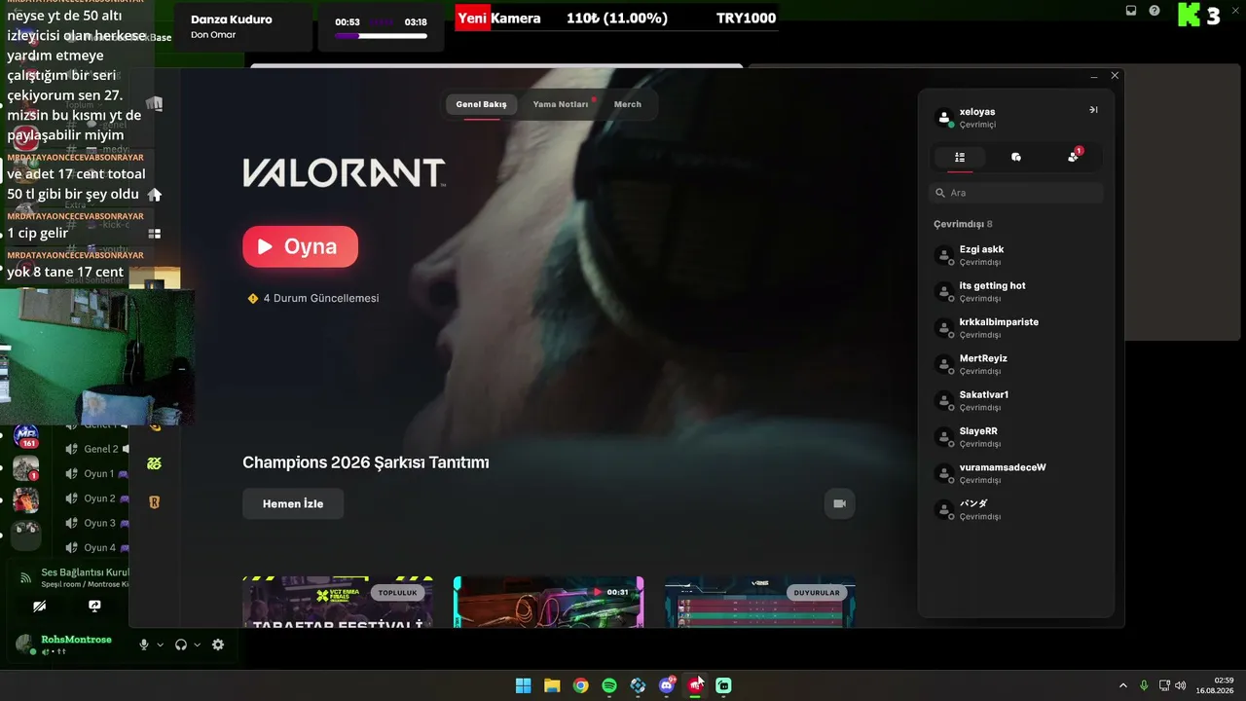
Task: Show the friends list tab icon
Action: [x=960, y=157]
